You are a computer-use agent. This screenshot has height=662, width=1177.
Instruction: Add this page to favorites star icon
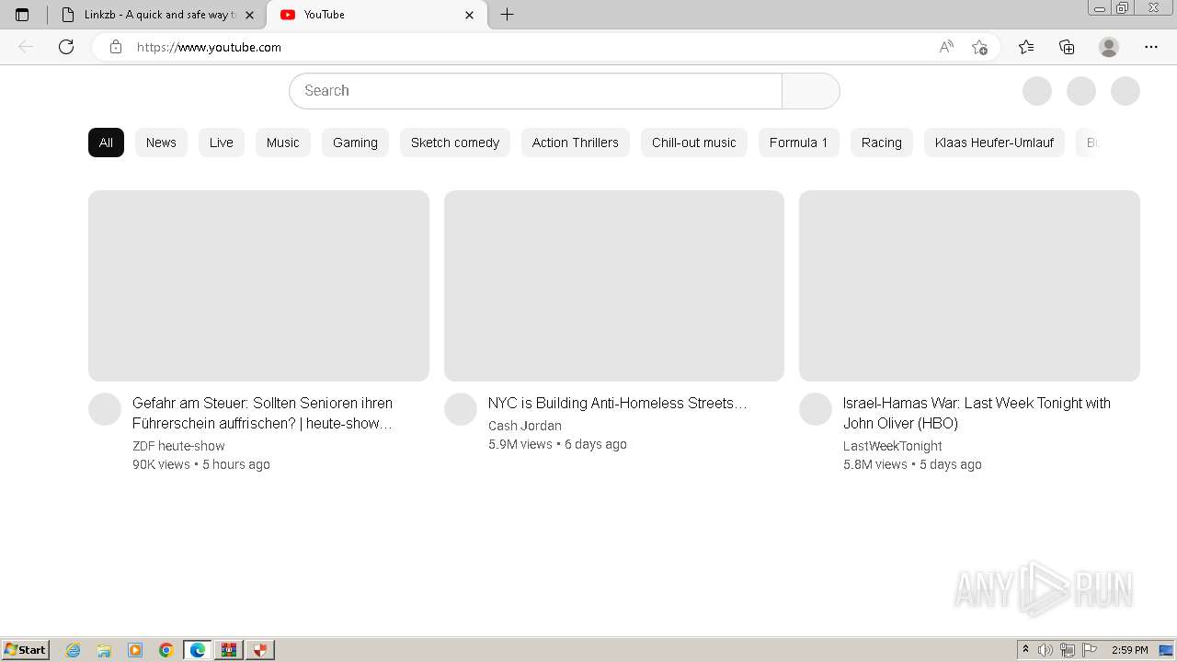(x=980, y=47)
